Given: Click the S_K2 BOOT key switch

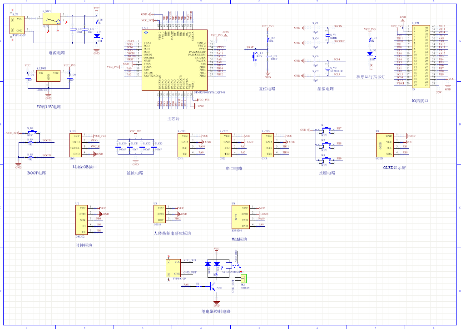Looking at the screenshot, I should 30,132.
